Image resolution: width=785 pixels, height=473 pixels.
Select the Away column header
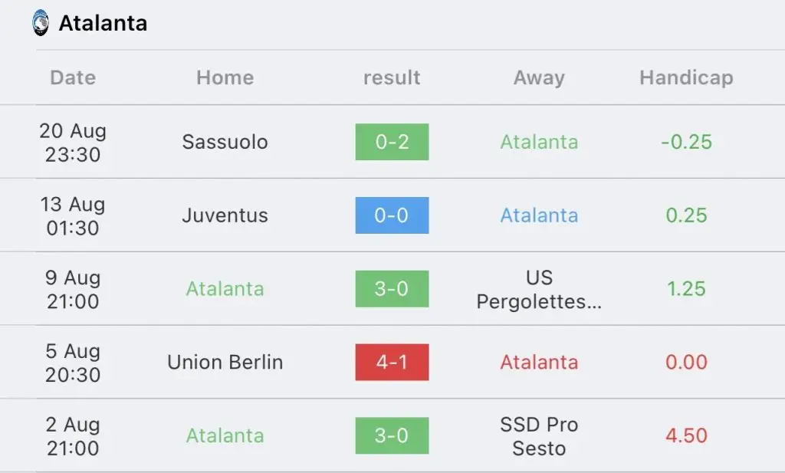click(x=539, y=78)
